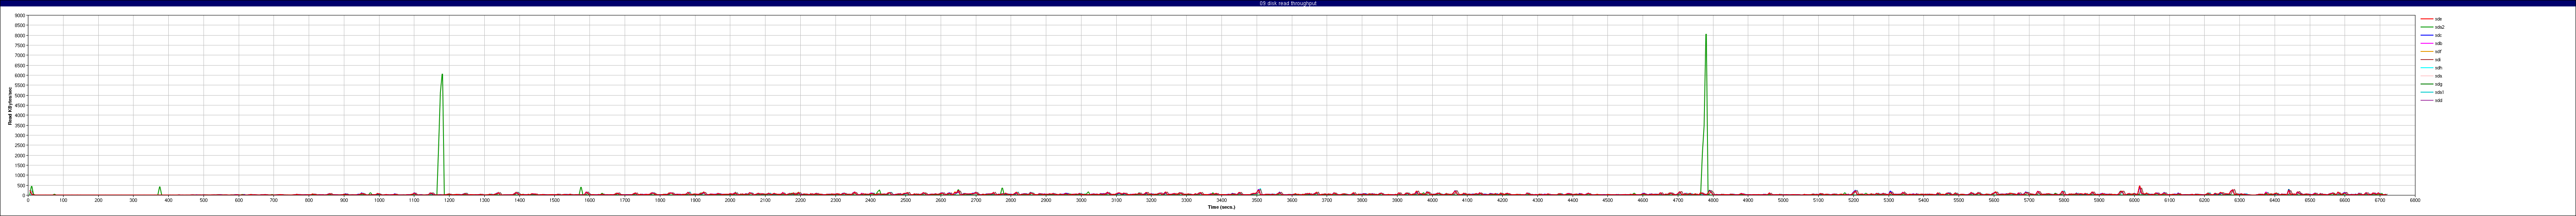The image size is (2576, 216).
Task: Click the chart title '09 disk read throughput'
Action: [1288, 3]
